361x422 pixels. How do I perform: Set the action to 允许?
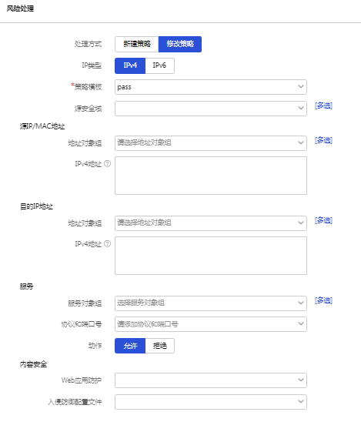pos(130,346)
